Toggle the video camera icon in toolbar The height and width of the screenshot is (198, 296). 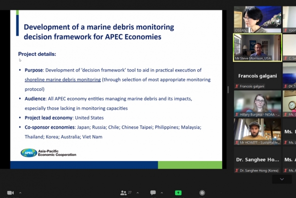tap(10, 193)
